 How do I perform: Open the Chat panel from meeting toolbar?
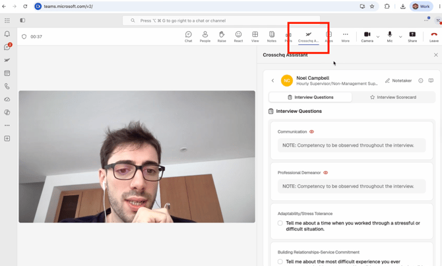click(x=188, y=37)
